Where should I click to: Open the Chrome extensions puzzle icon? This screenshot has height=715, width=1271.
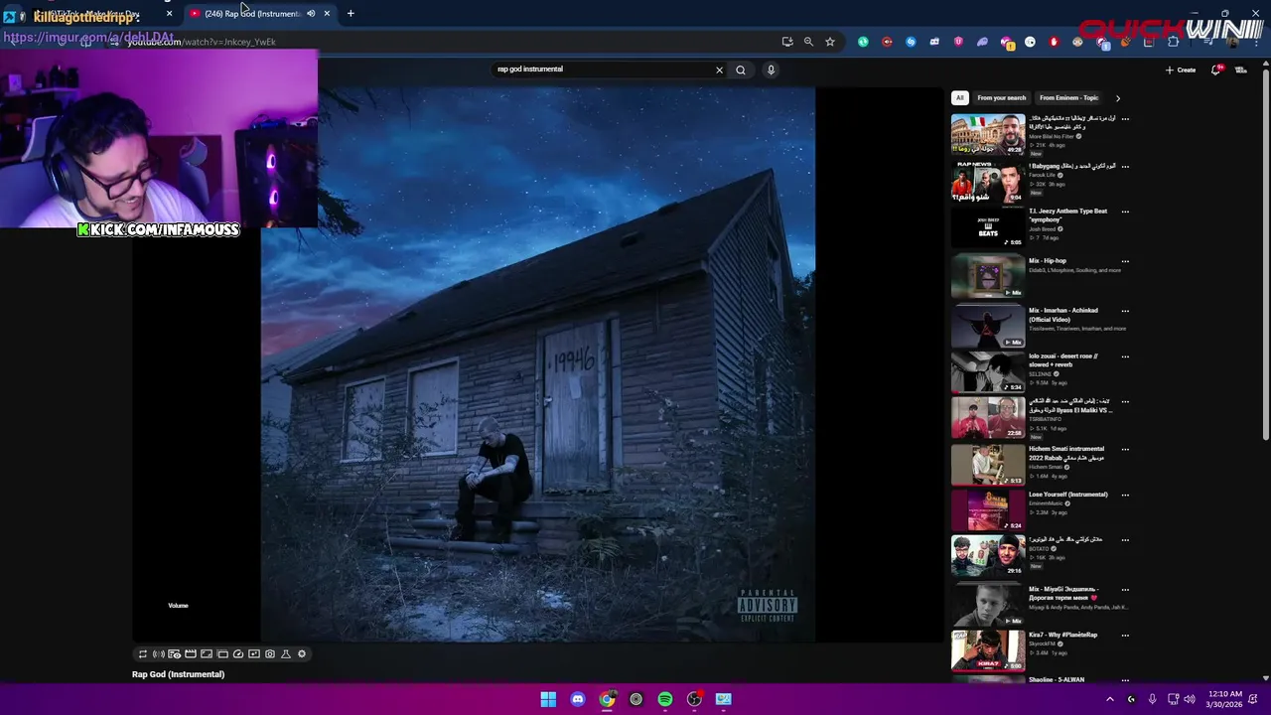(1173, 42)
